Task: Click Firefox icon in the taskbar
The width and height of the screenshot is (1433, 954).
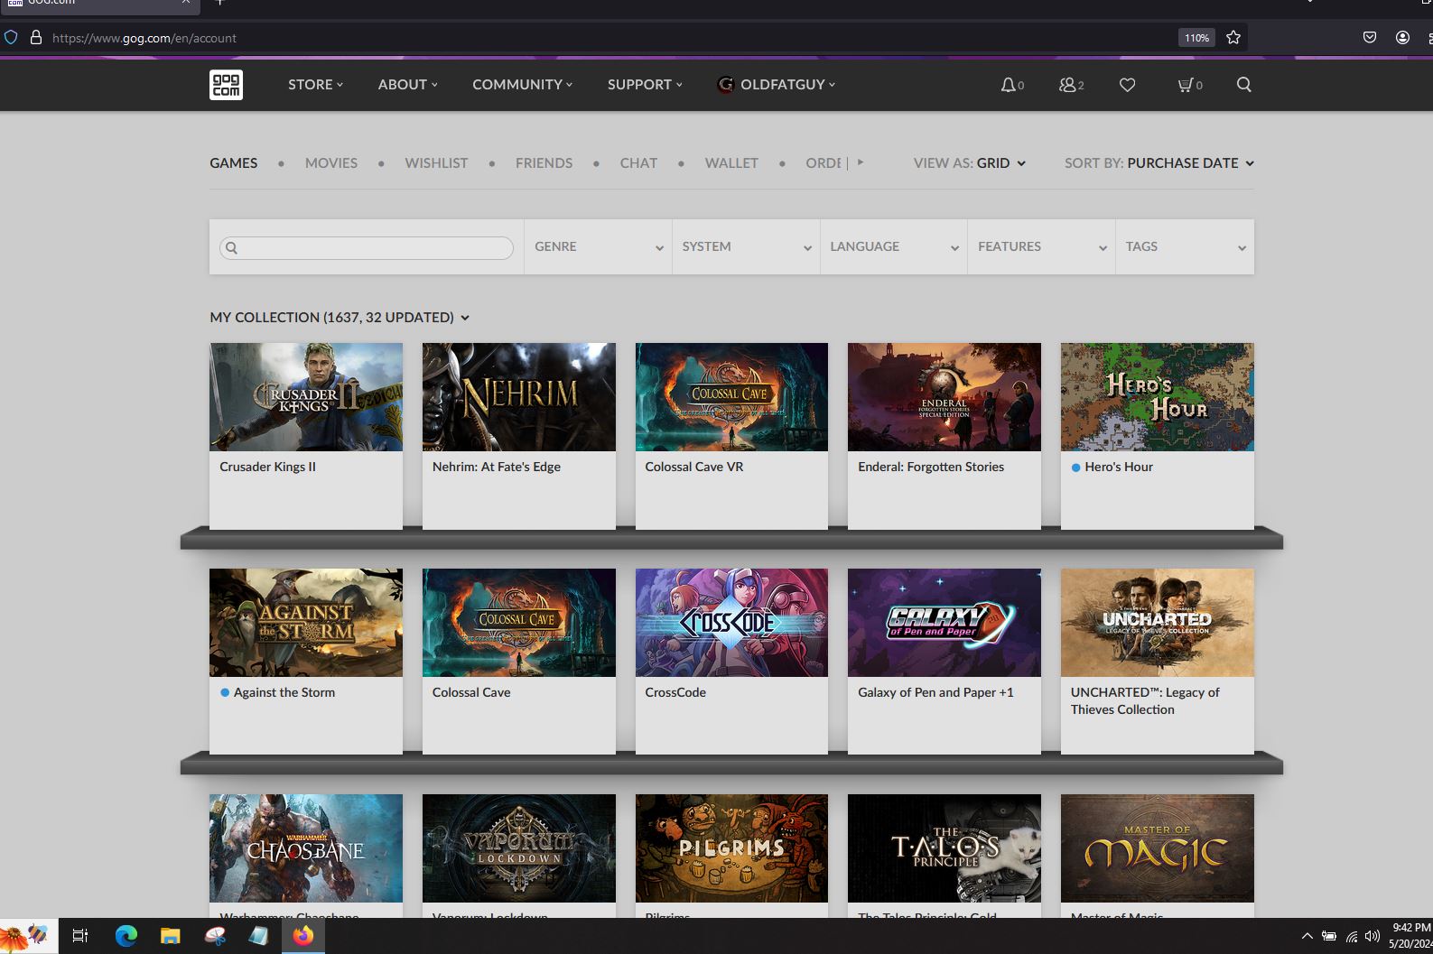Action: pos(303,936)
